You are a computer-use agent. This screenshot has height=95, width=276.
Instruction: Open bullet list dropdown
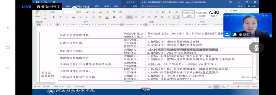pyautogui.click(x=132, y=12)
